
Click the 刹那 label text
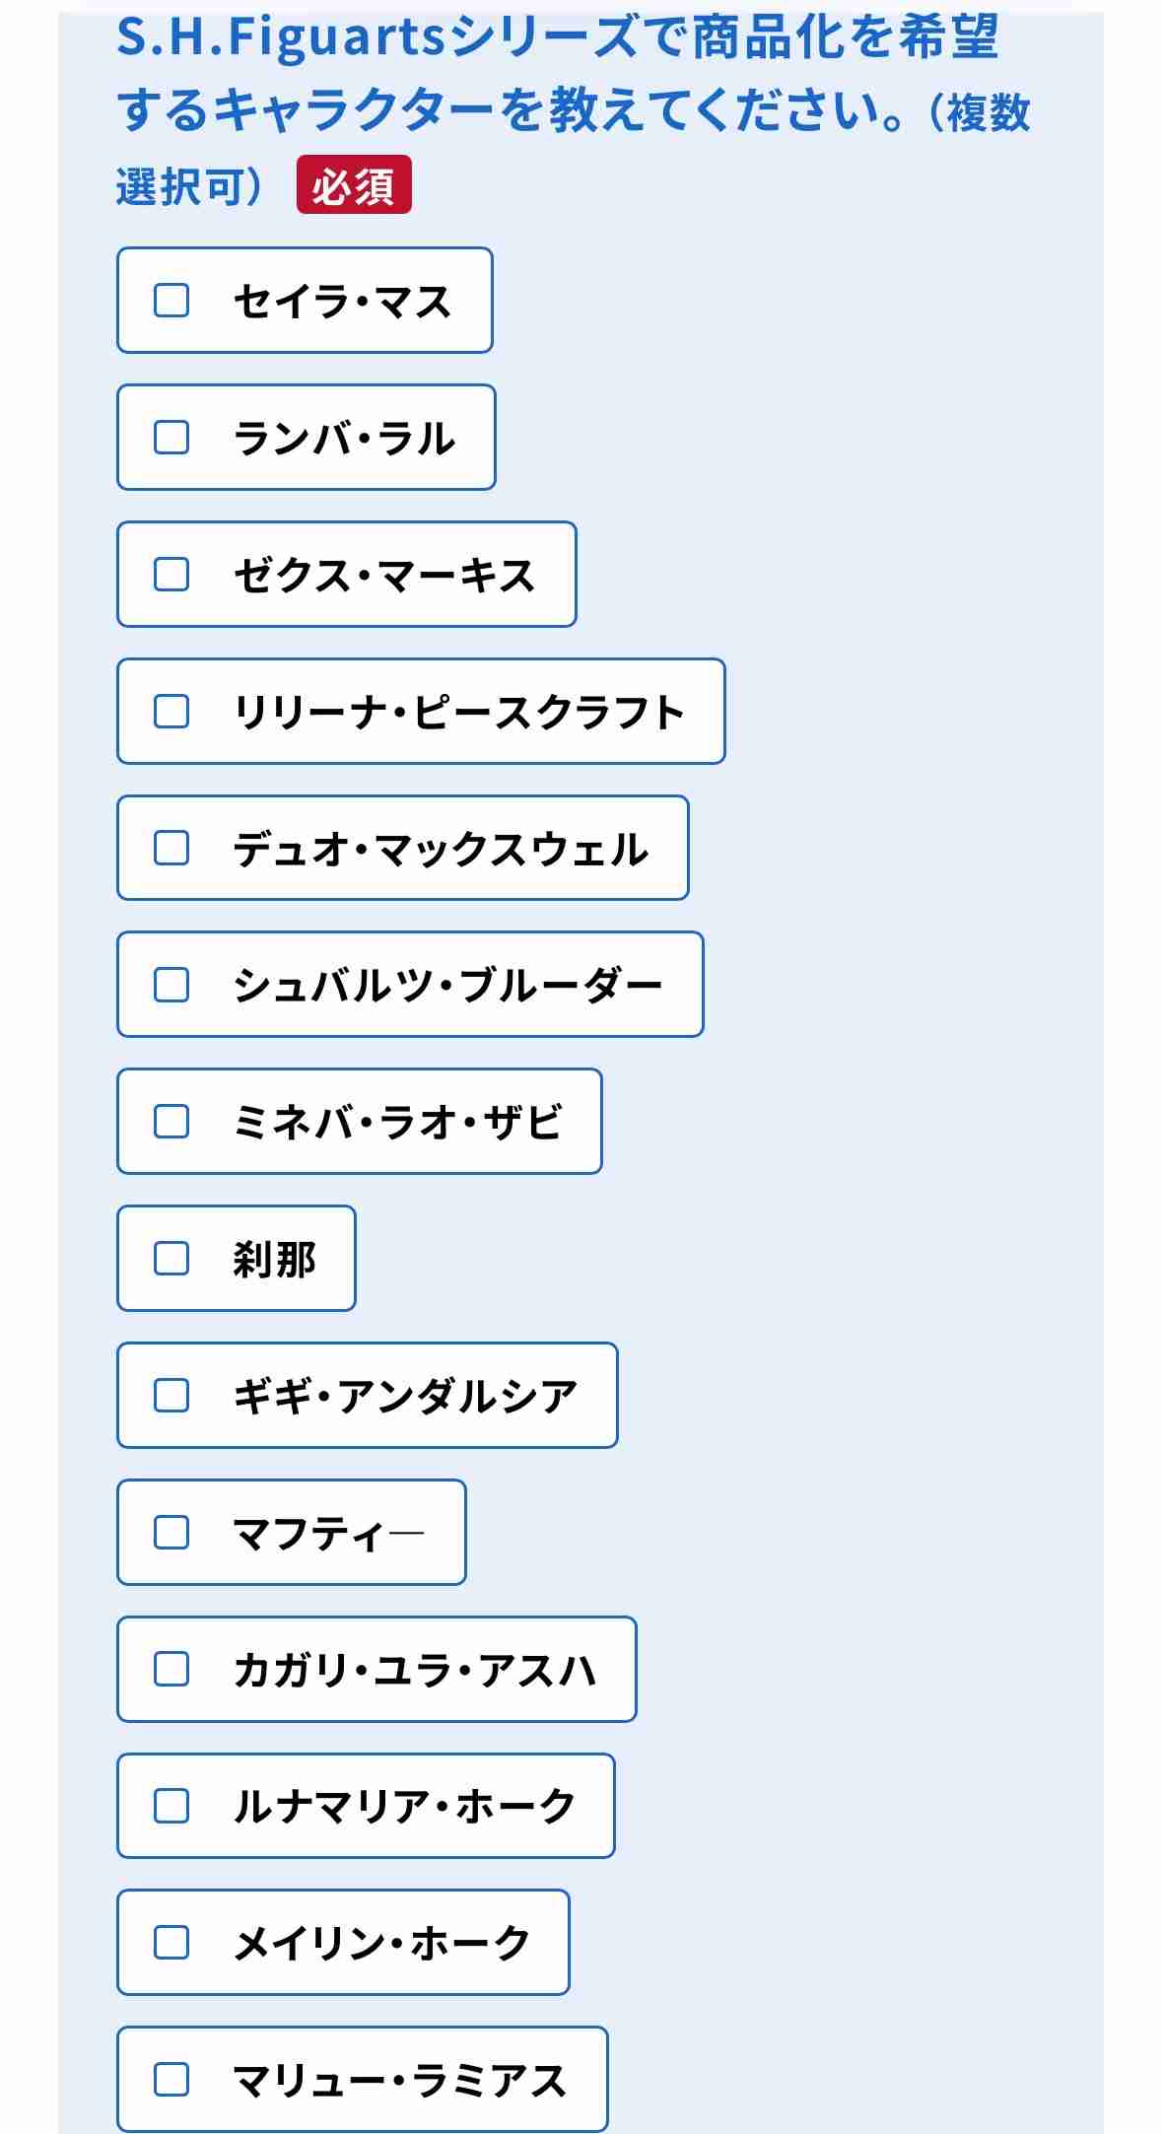274,1260
